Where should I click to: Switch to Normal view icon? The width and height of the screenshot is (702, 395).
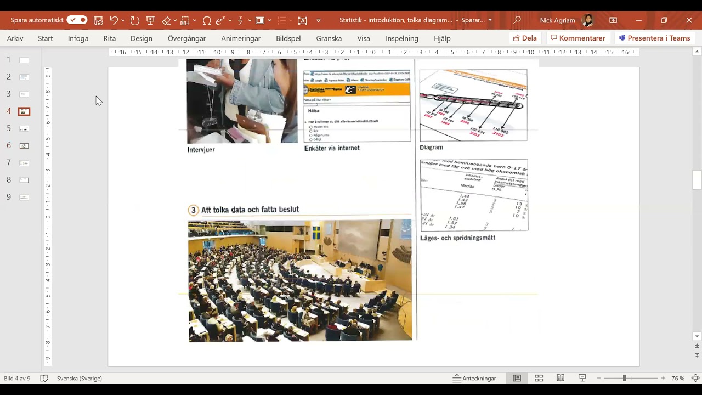pos(517,379)
